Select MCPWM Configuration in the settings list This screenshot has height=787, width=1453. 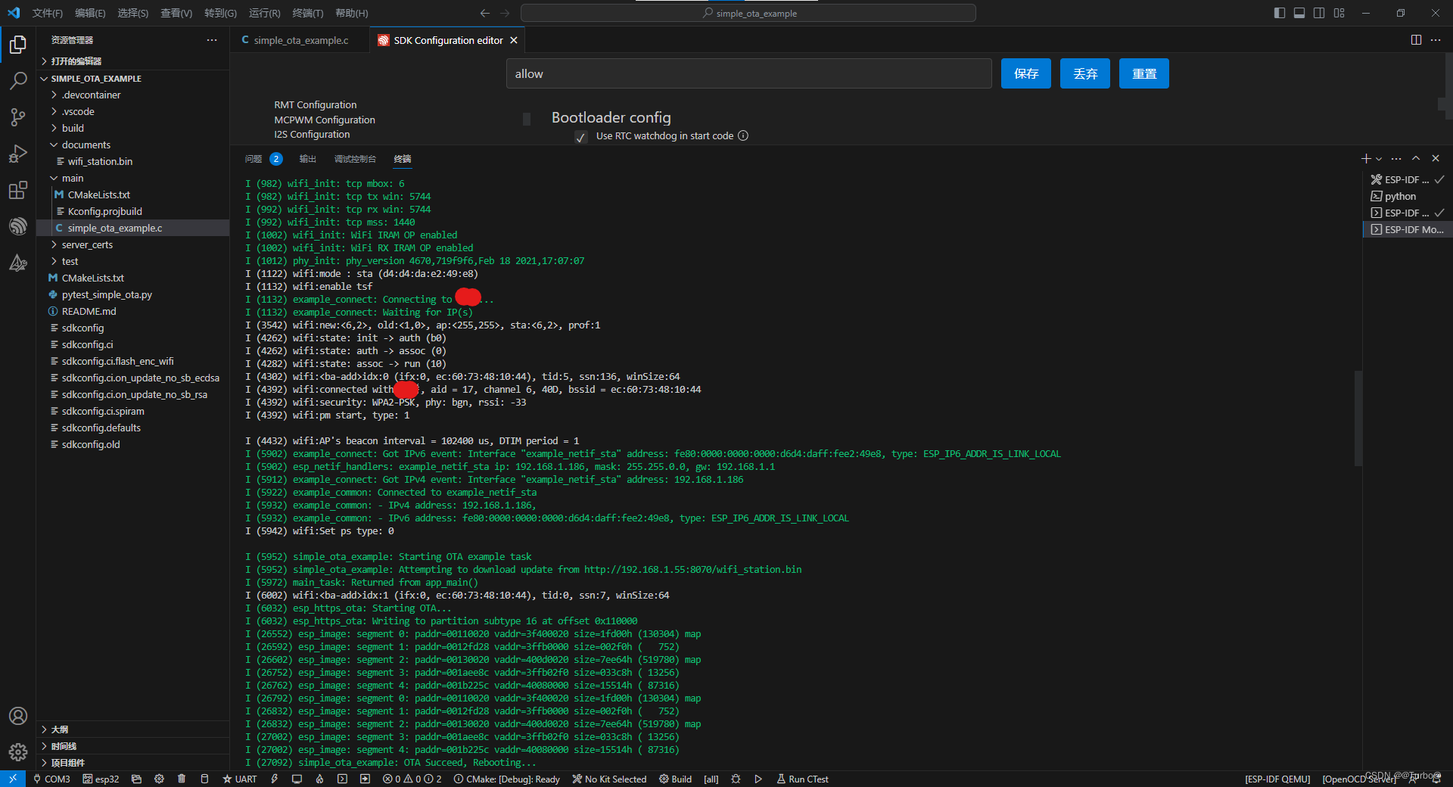325,120
